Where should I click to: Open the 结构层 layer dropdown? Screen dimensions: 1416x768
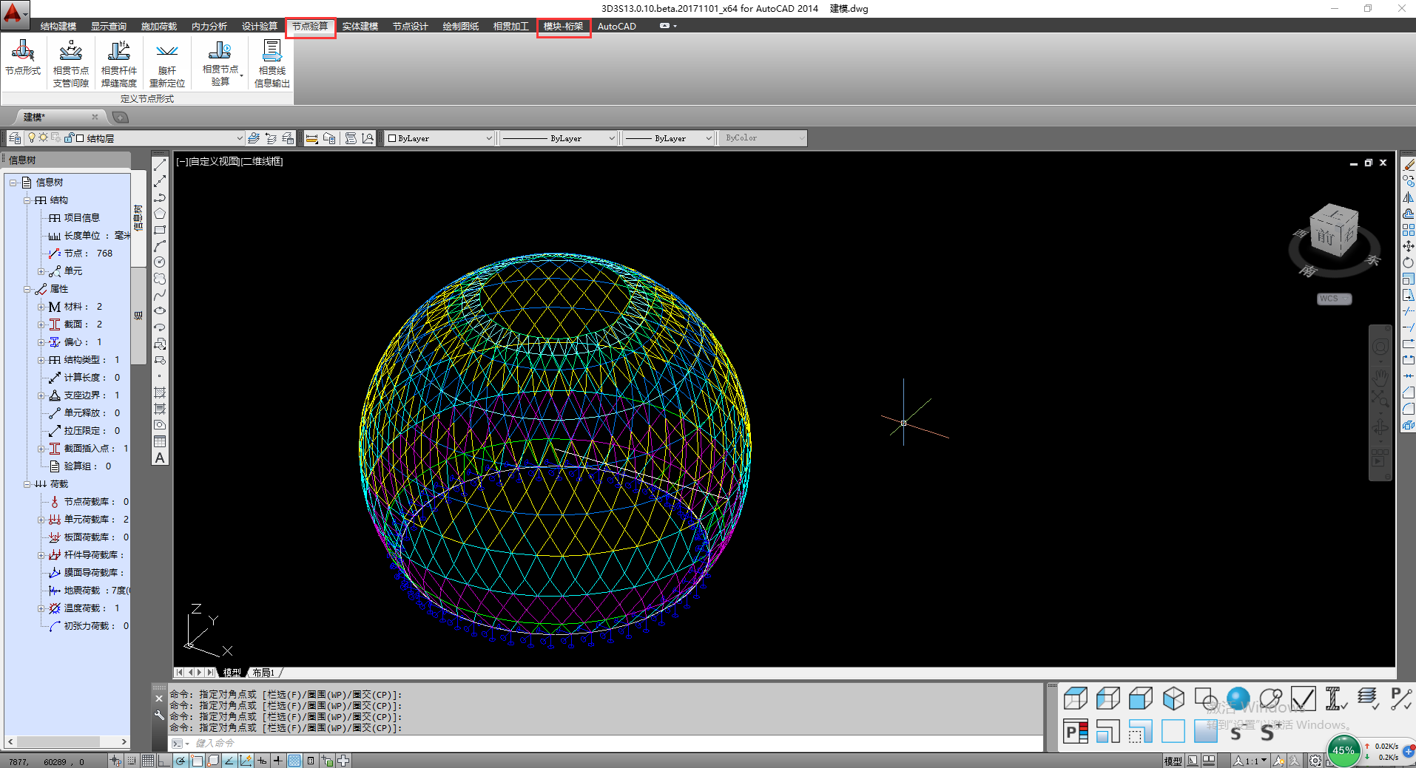point(239,138)
